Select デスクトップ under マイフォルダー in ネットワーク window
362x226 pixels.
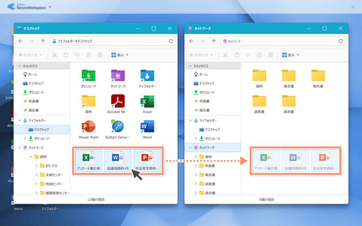click(210, 129)
